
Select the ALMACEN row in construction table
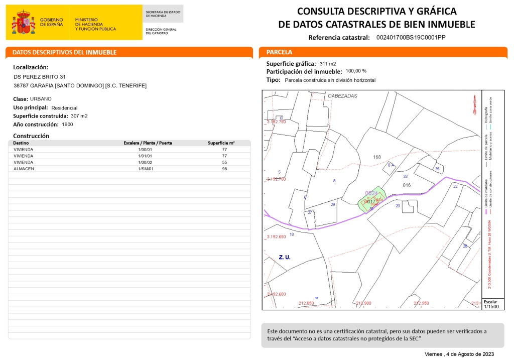(x=130, y=169)
